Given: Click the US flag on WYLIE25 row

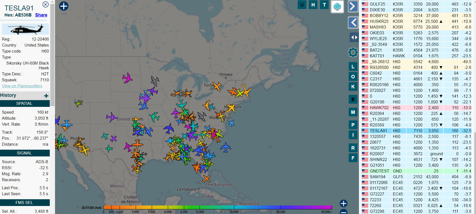Looking at the screenshot, I should tap(365, 39).
